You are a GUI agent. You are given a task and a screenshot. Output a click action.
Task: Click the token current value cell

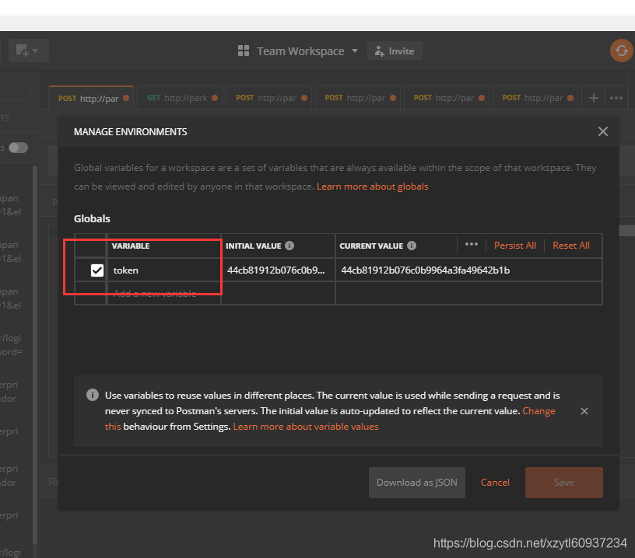click(469, 270)
